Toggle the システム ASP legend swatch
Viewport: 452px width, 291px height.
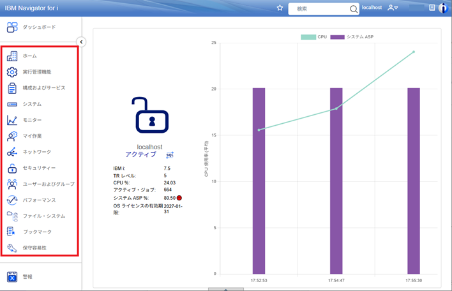(x=337, y=37)
